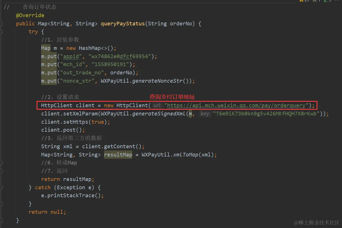Click the generateNonceStr() method call

pyautogui.click(x=160, y=81)
